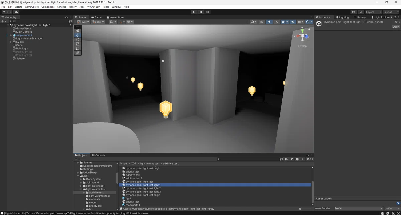Click the cache server icon in status bar
Image resolution: width=401 pixels, height=215 pixels.
point(388,213)
